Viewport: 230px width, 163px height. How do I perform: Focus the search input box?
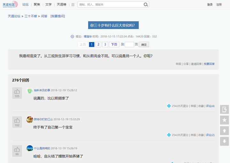coord(111,4)
